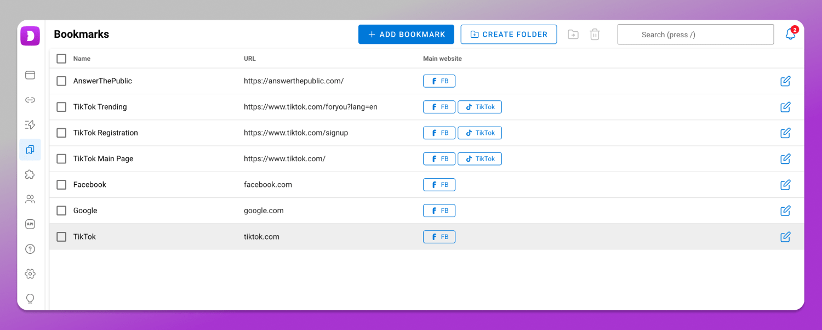Click TikTok tag in TikTok Main Page row

[x=480, y=159]
